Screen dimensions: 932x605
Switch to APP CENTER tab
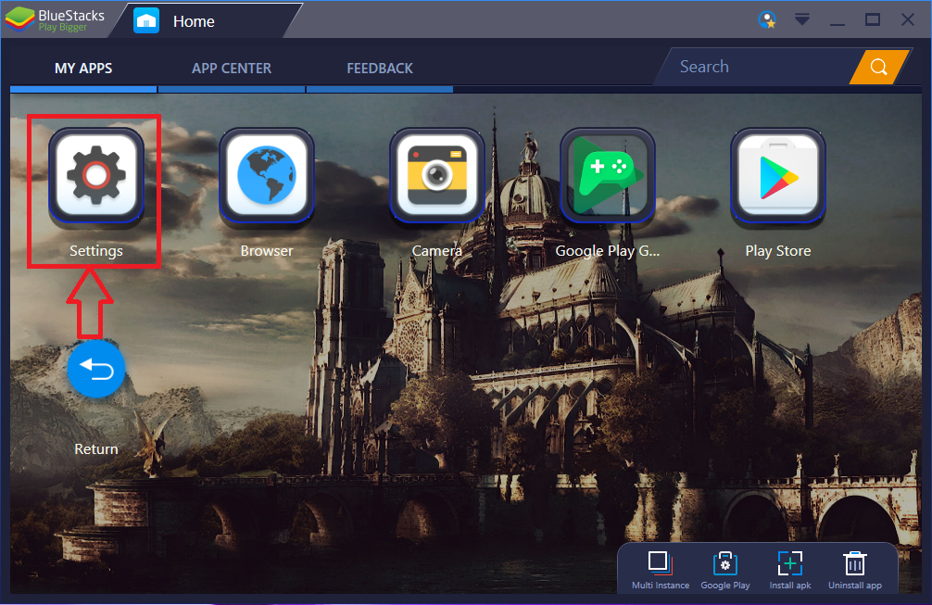click(232, 69)
